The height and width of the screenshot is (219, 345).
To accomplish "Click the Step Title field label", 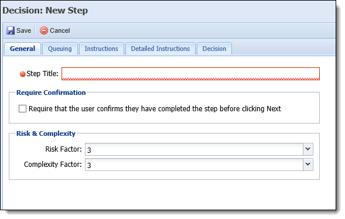I will pyautogui.click(x=42, y=74).
